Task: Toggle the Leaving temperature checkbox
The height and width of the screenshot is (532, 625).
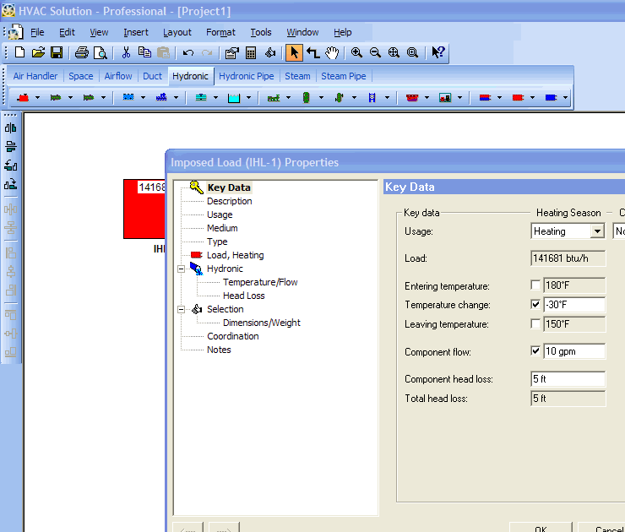Action: pos(535,323)
